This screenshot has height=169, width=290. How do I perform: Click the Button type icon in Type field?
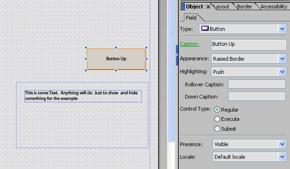pyautogui.click(x=205, y=28)
